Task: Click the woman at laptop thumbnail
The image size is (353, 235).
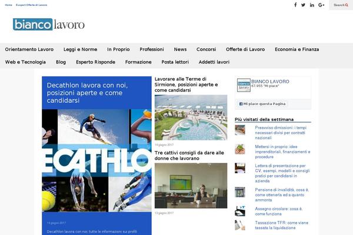Action: click(191, 186)
